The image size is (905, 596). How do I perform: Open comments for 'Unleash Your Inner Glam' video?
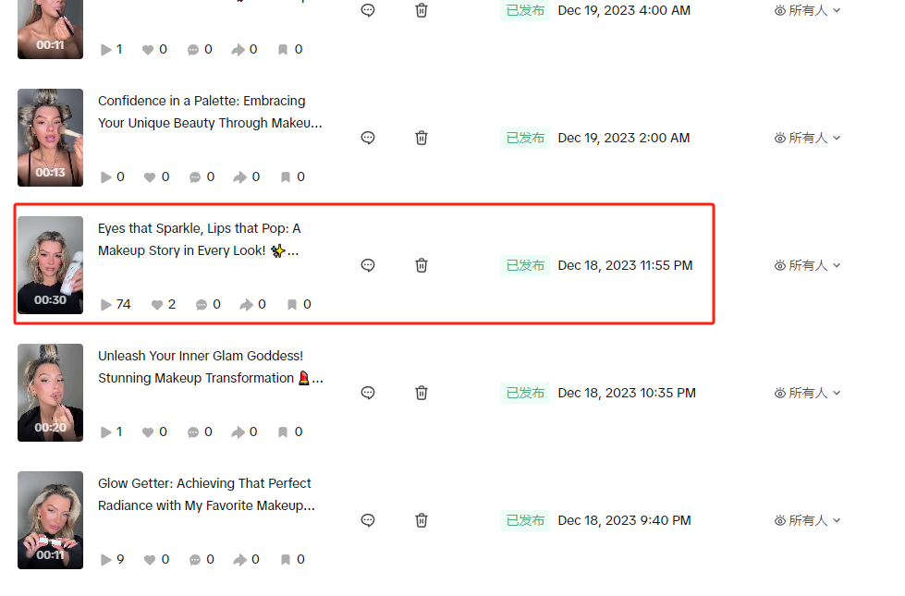coord(368,393)
